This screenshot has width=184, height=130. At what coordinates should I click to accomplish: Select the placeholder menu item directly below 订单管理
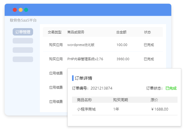point(23,41)
